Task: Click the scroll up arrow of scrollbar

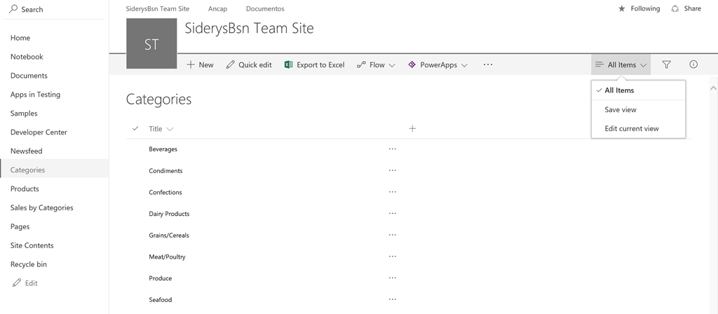Action: point(713,88)
